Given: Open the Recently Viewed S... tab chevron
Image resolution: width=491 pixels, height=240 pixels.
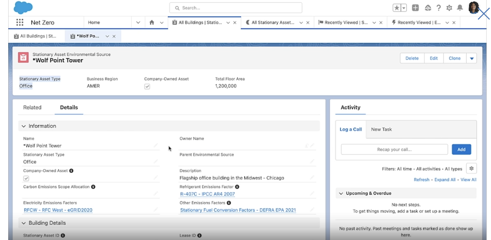Looking at the screenshot, I should click(x=374, y=23).
